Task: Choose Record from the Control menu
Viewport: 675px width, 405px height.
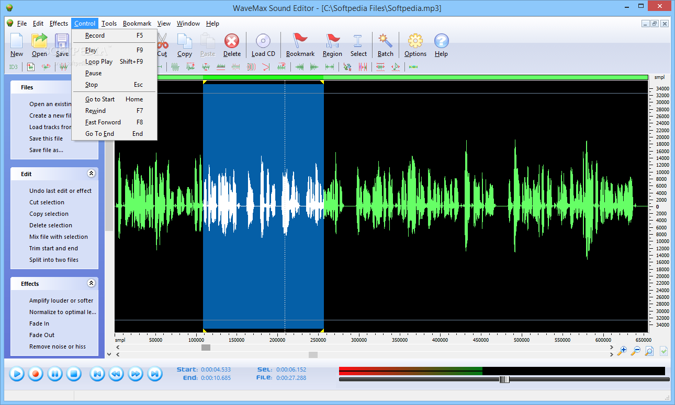Action: tap(114, 36)
